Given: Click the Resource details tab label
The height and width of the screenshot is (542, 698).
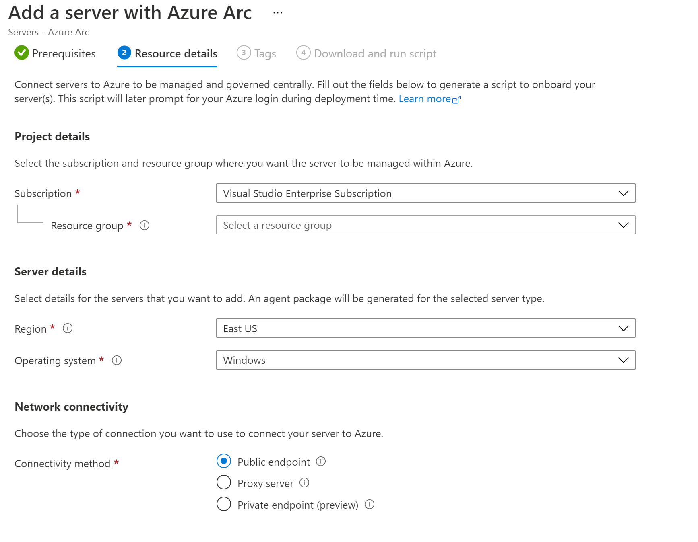Looking at the screenshot, I should tap(176, 53).
